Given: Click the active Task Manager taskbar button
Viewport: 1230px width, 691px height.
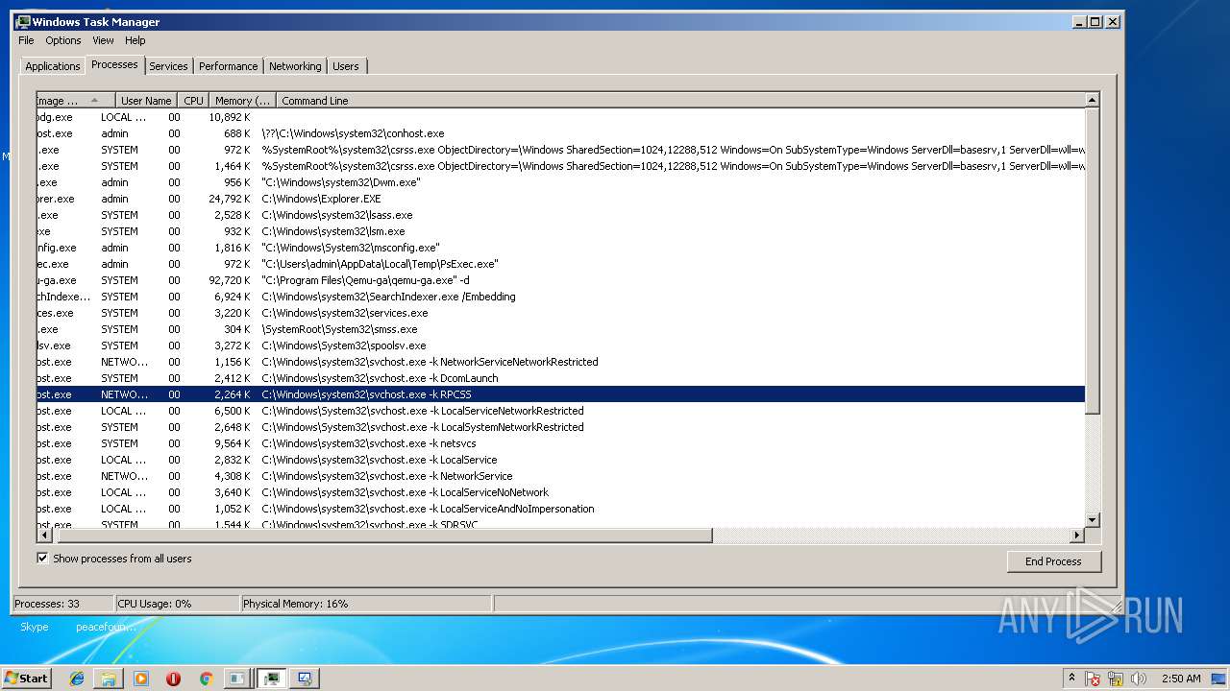Looking at the screenshot, I should 272,679.
